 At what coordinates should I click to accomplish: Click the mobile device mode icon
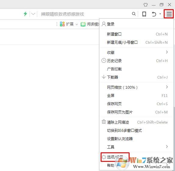coord(144,14)
